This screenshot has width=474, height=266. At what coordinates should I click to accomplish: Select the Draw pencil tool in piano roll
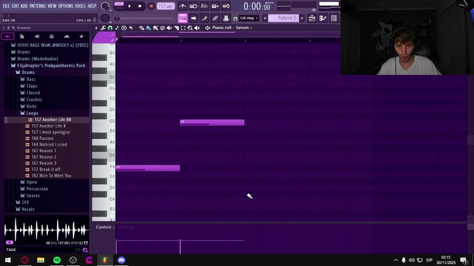[x=141, y=28]
